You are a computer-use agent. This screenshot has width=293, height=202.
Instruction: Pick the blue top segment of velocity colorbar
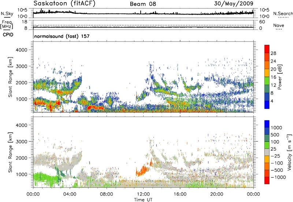coord(267,124)
